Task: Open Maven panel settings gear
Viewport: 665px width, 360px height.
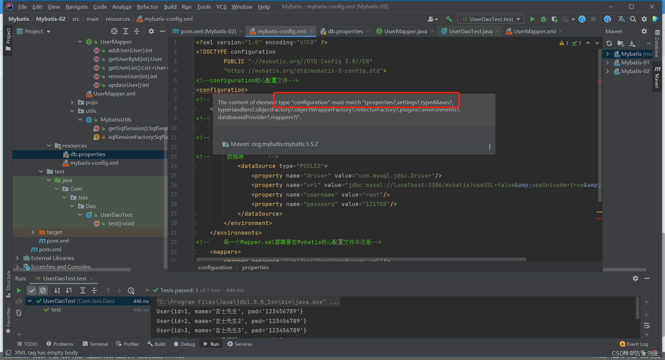Action: point(644,31)
